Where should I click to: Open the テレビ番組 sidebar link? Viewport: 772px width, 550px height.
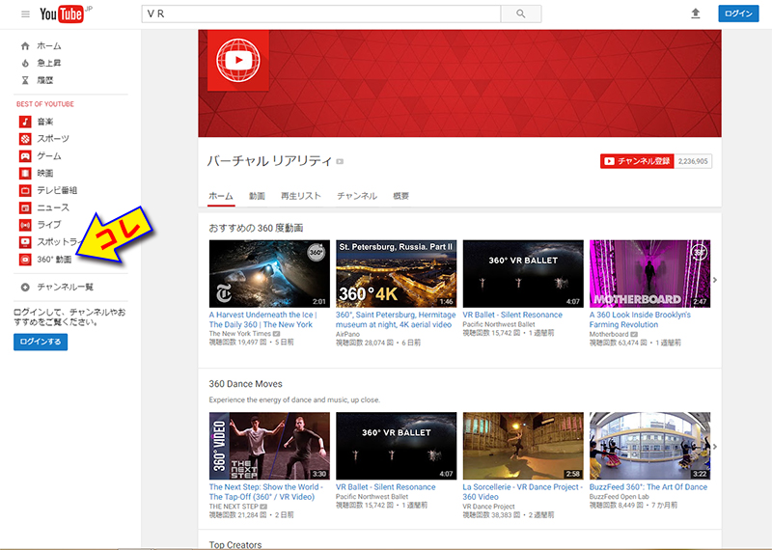click(x=57, y=190)
